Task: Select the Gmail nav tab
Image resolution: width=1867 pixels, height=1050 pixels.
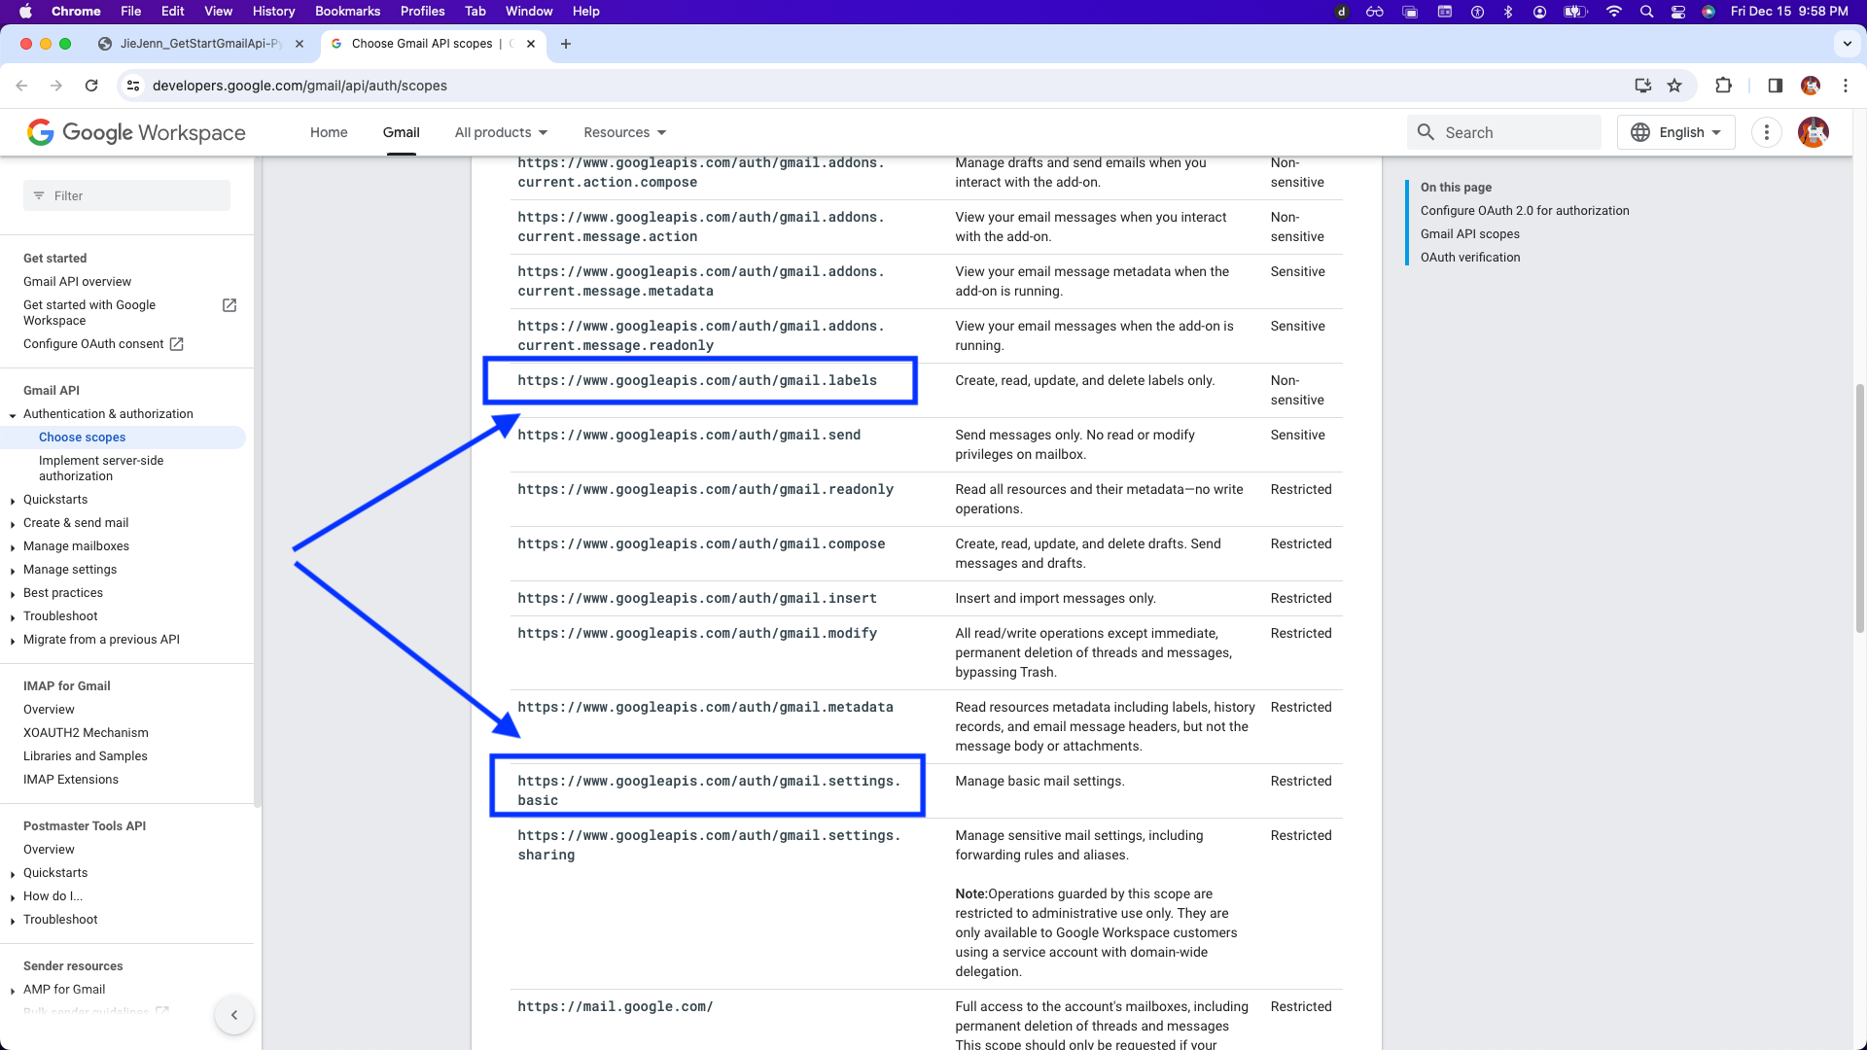Action: tap(402, 132)
